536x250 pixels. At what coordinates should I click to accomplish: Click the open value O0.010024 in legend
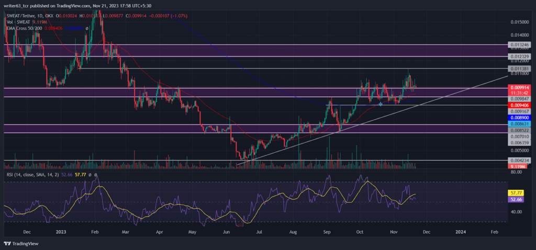tap(67, 16)
